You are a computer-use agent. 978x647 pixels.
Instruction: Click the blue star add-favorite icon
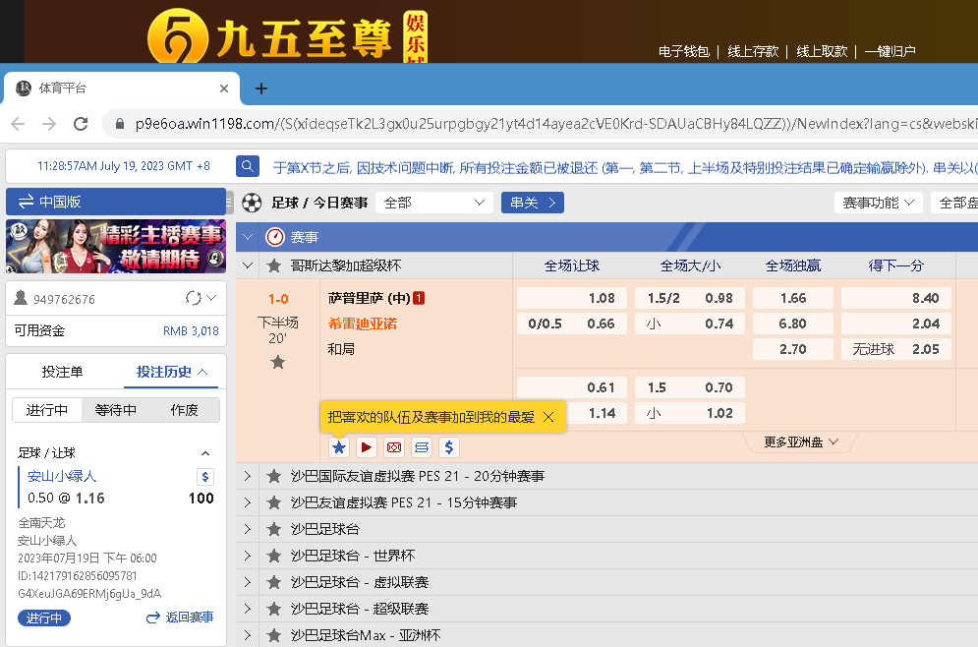click(339, 447)
